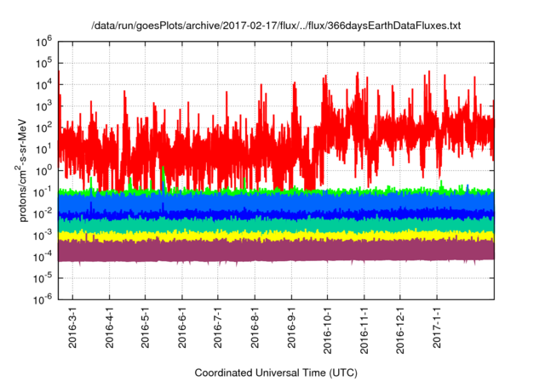
Task: Click the 10^3 y-axis tick label
Action: 43,106
